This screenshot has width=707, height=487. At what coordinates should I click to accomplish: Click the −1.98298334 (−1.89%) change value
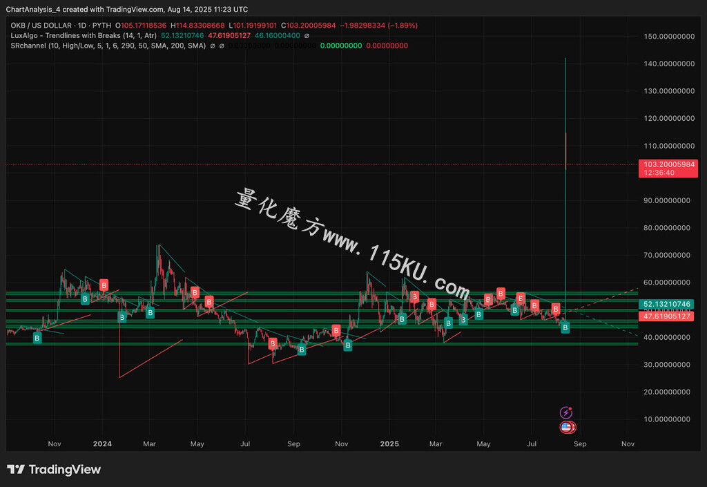(x=379, y=26)
